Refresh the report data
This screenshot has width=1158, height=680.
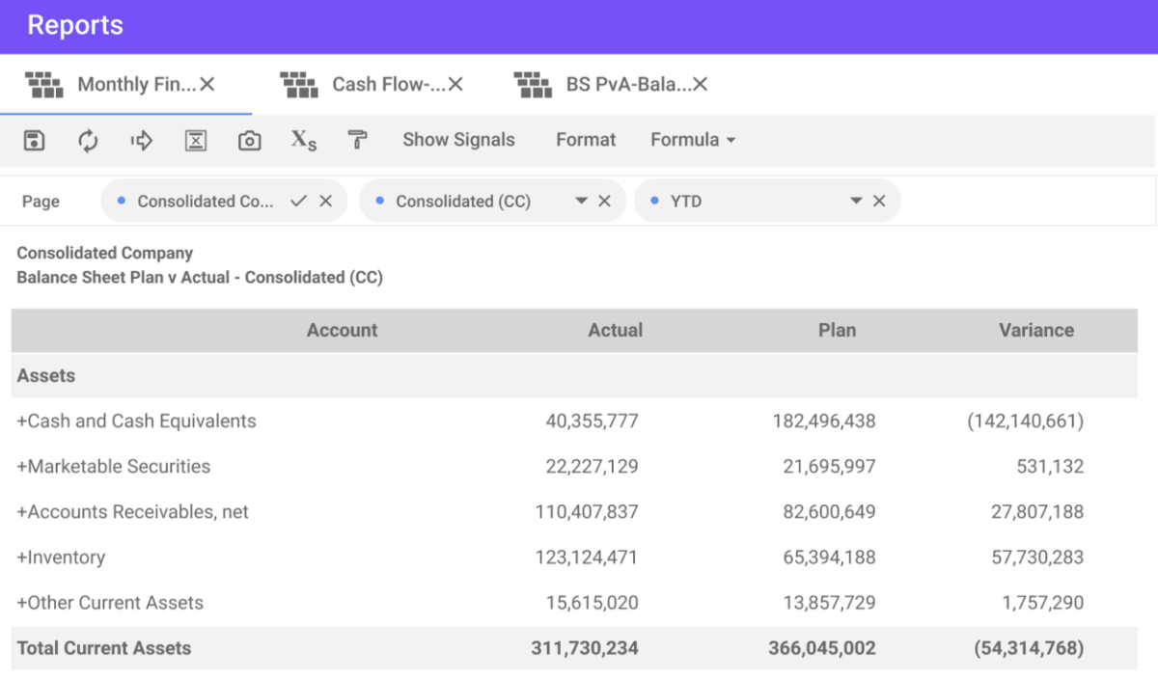pos(87,140)
